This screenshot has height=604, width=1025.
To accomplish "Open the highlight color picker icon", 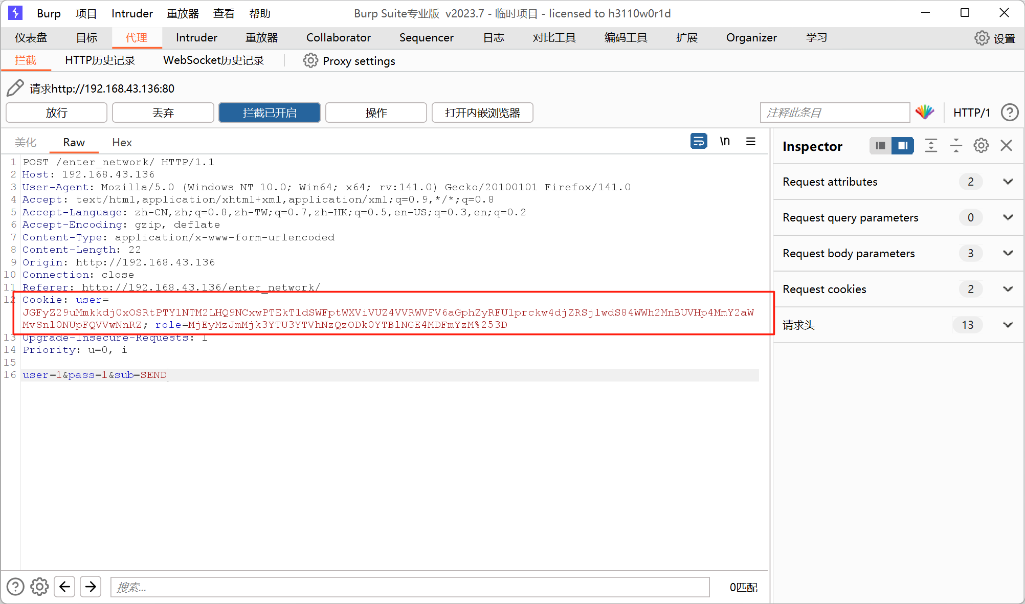I will tap(925, 113).
